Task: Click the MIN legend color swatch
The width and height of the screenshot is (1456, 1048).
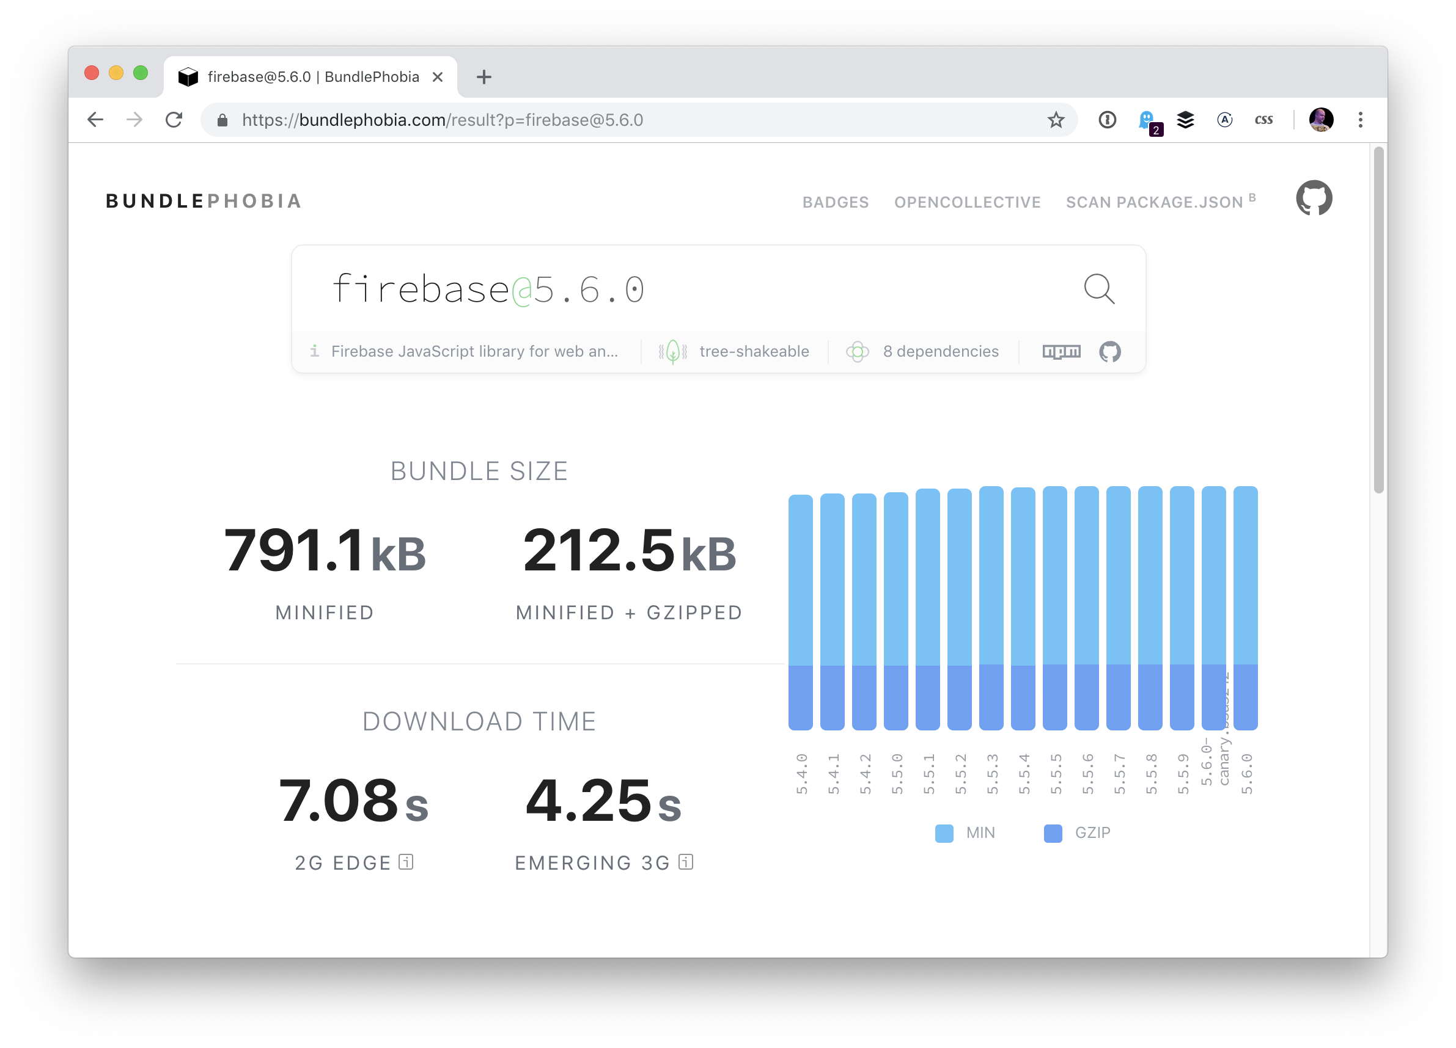Action: (944, 833)
